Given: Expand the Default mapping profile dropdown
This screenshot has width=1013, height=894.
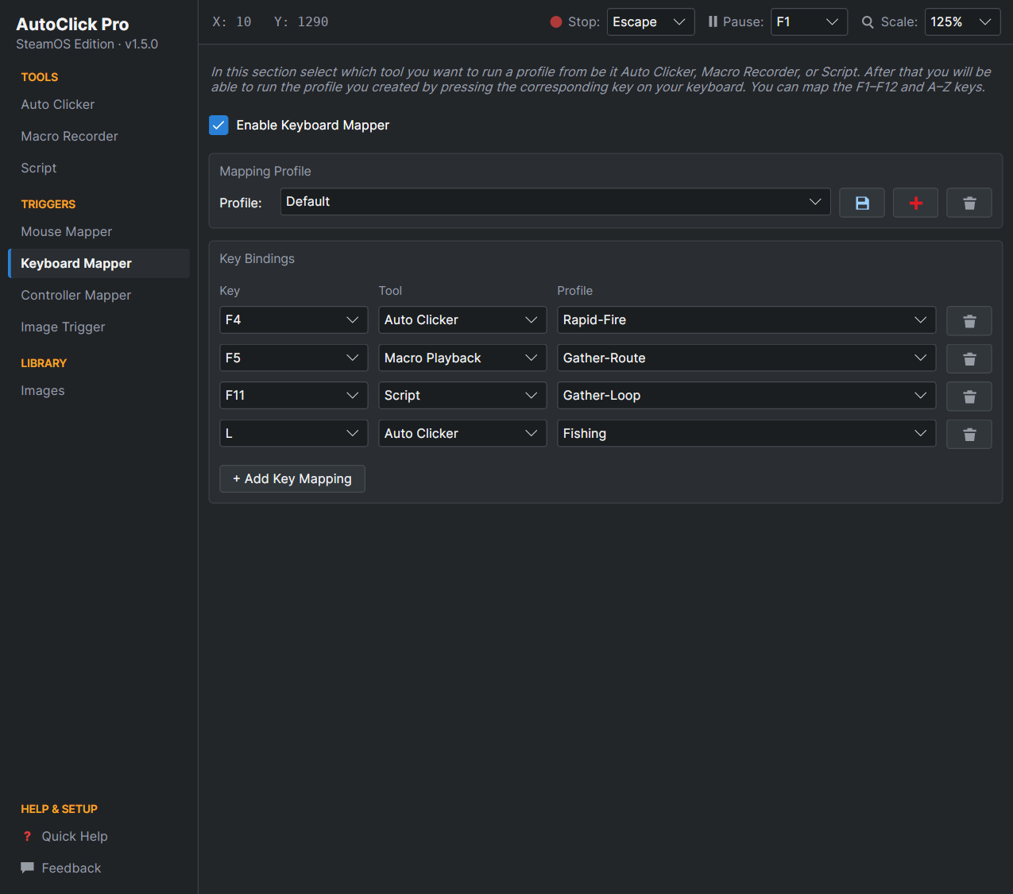Looking at the screenshot, I should tap(555, 202).
